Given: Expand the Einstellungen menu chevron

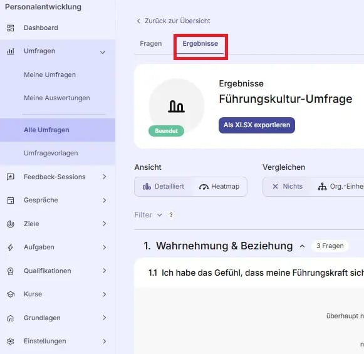Looking at the screenshot, I should point(105,341).
